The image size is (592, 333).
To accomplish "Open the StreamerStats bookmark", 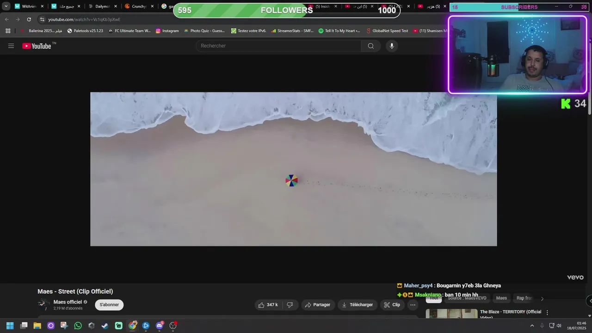I will [x=292, y=31].
